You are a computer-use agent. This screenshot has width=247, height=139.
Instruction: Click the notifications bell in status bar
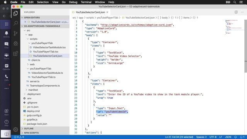[x=242, y=137]
